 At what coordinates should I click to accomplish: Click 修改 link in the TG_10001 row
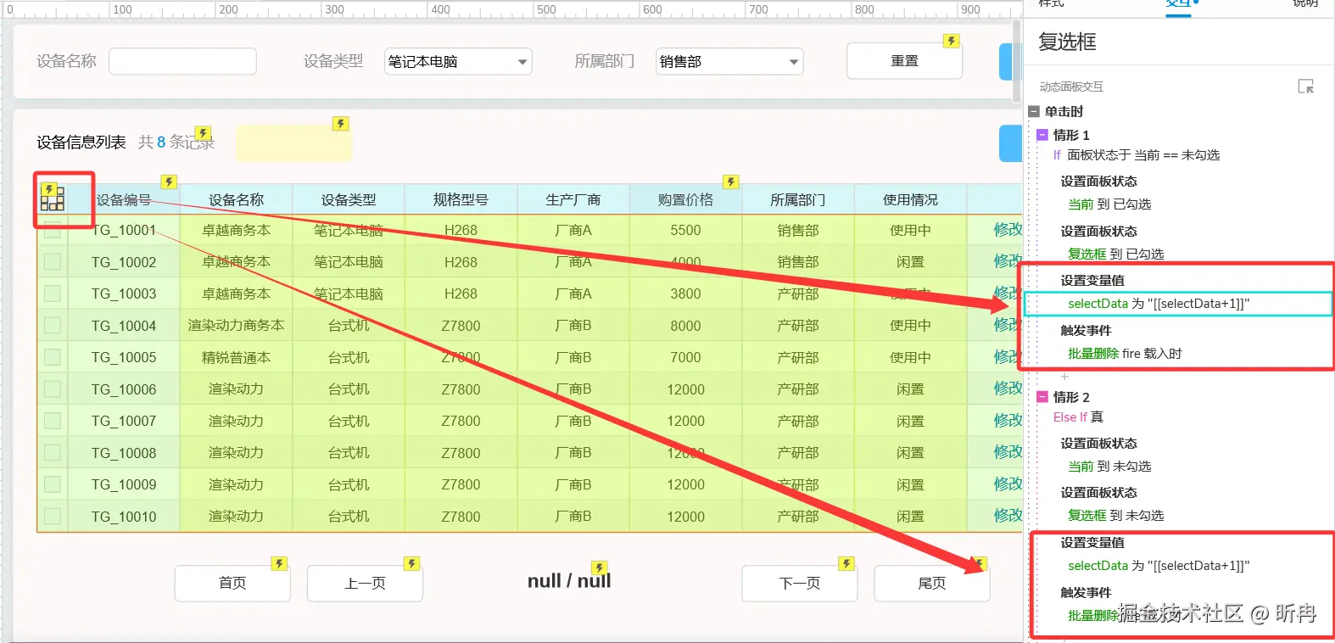point(1008,229)
